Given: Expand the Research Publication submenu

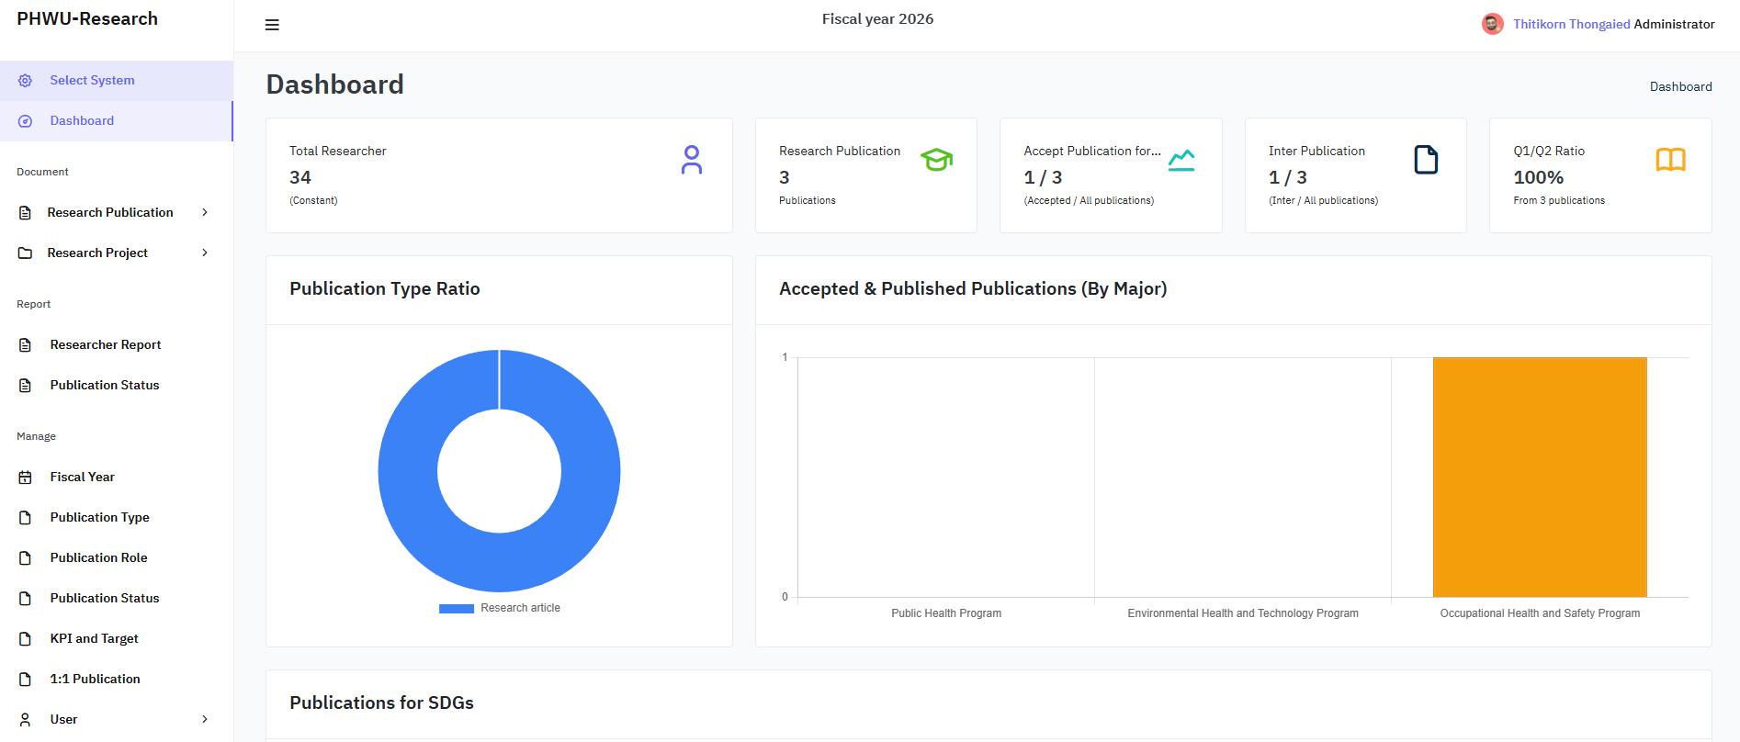Looking at the screenshot, I should pos(205,212).
